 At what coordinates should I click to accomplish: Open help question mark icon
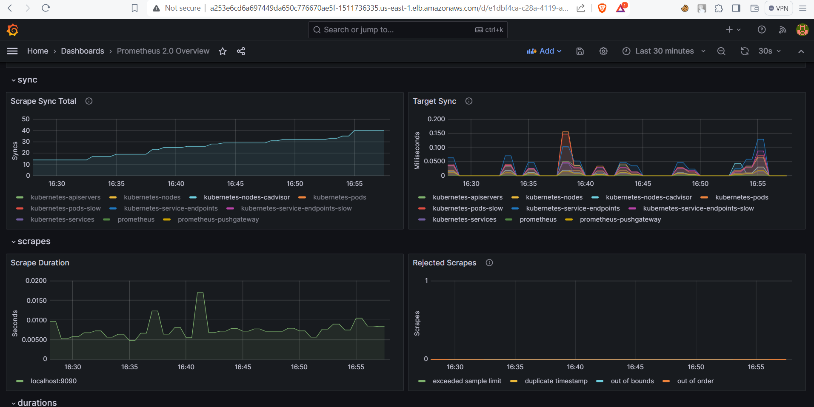click(762, 29)
